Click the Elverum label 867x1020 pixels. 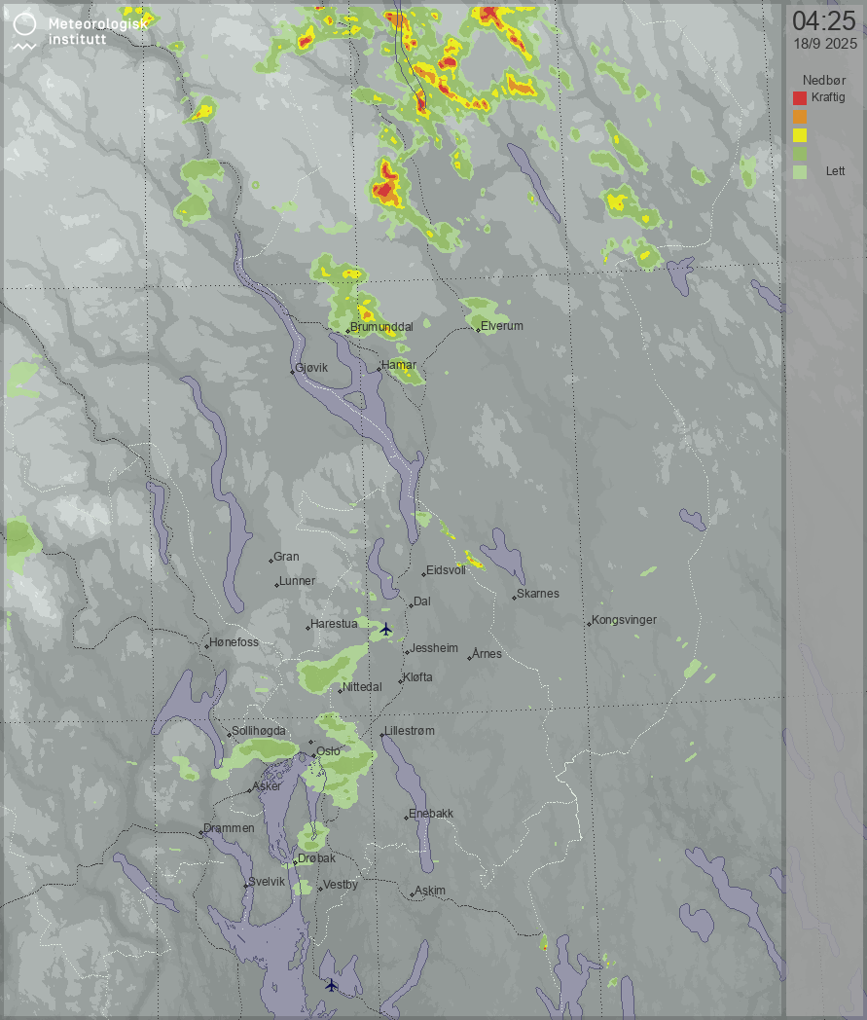[x=501, y=326]
